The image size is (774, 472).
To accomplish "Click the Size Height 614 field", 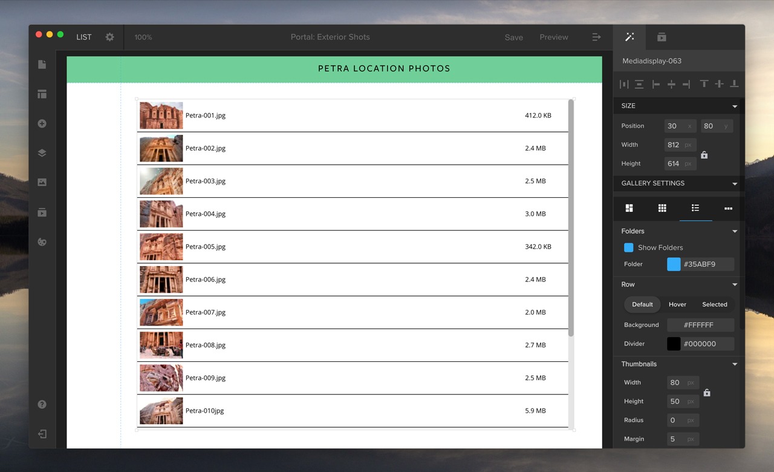I will (680, 163).
